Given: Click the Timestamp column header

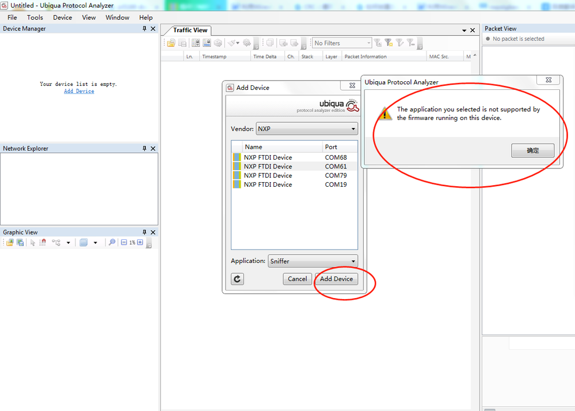Looking at the screenshot, I should 225,56.
